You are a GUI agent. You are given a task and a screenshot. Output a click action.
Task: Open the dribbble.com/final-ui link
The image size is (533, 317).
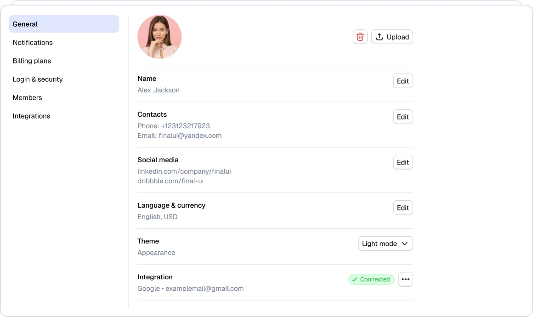pyautogui.click(x=170, y=181)
